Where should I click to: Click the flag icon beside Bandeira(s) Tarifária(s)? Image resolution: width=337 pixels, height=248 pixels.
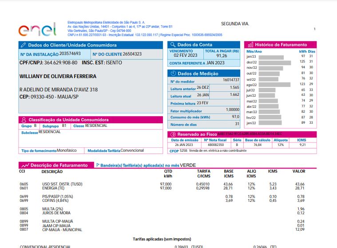pyautogui.click(x=98, y=165)
